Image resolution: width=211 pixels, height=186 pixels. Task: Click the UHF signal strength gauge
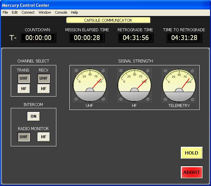(x=90, y=85)
